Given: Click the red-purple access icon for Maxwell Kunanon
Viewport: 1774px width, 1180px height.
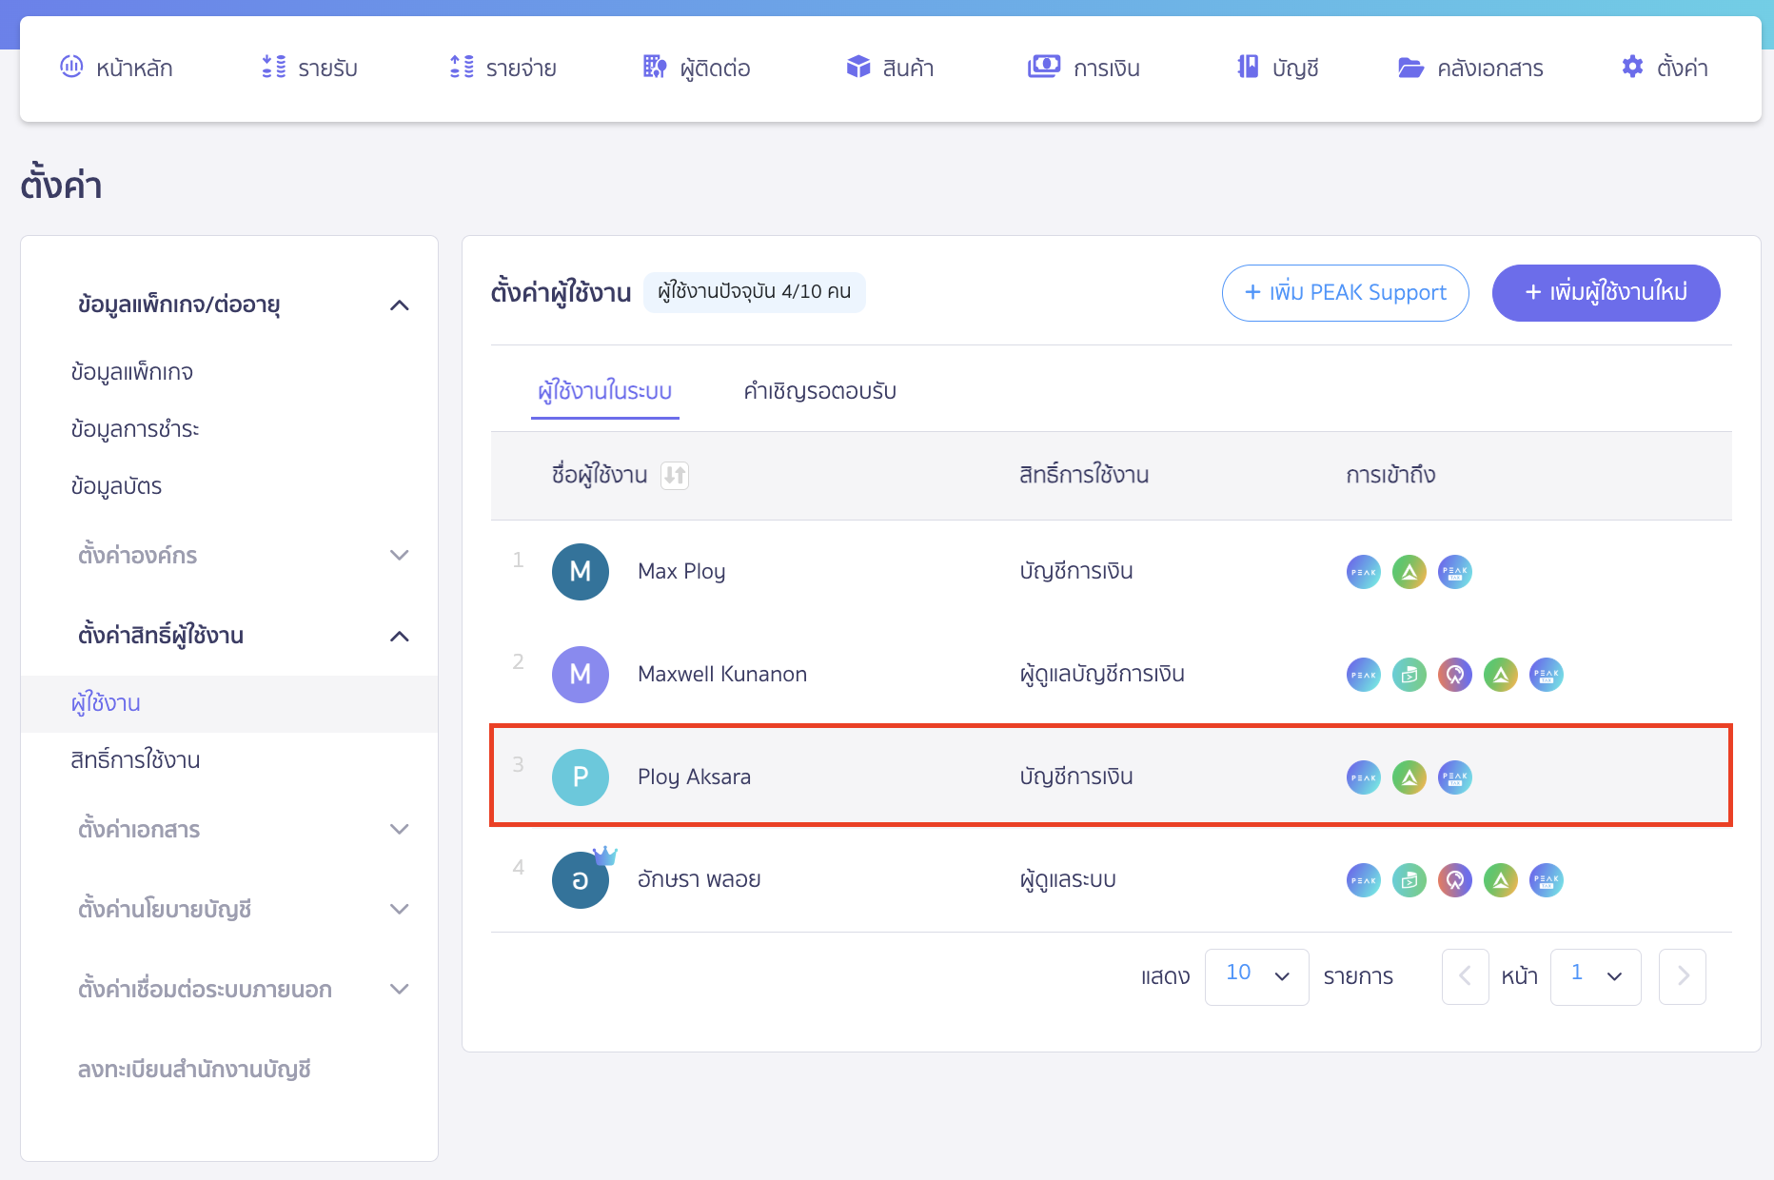Looking at the screenshot, I should click(x=1454, y=675).
